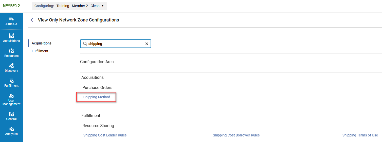This screenshot has width=382, height=142.
Task: Open General configuration sidebar icon
Action: 11,116
